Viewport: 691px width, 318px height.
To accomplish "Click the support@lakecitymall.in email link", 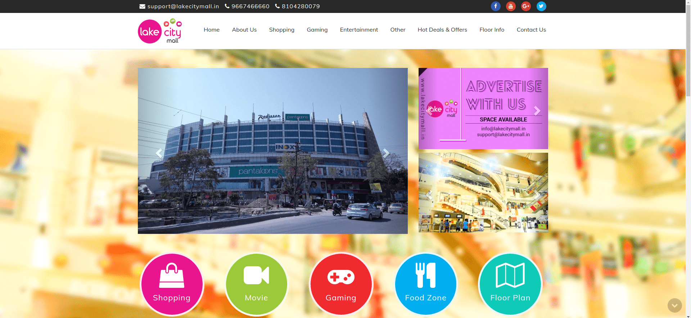I will 183,6.
